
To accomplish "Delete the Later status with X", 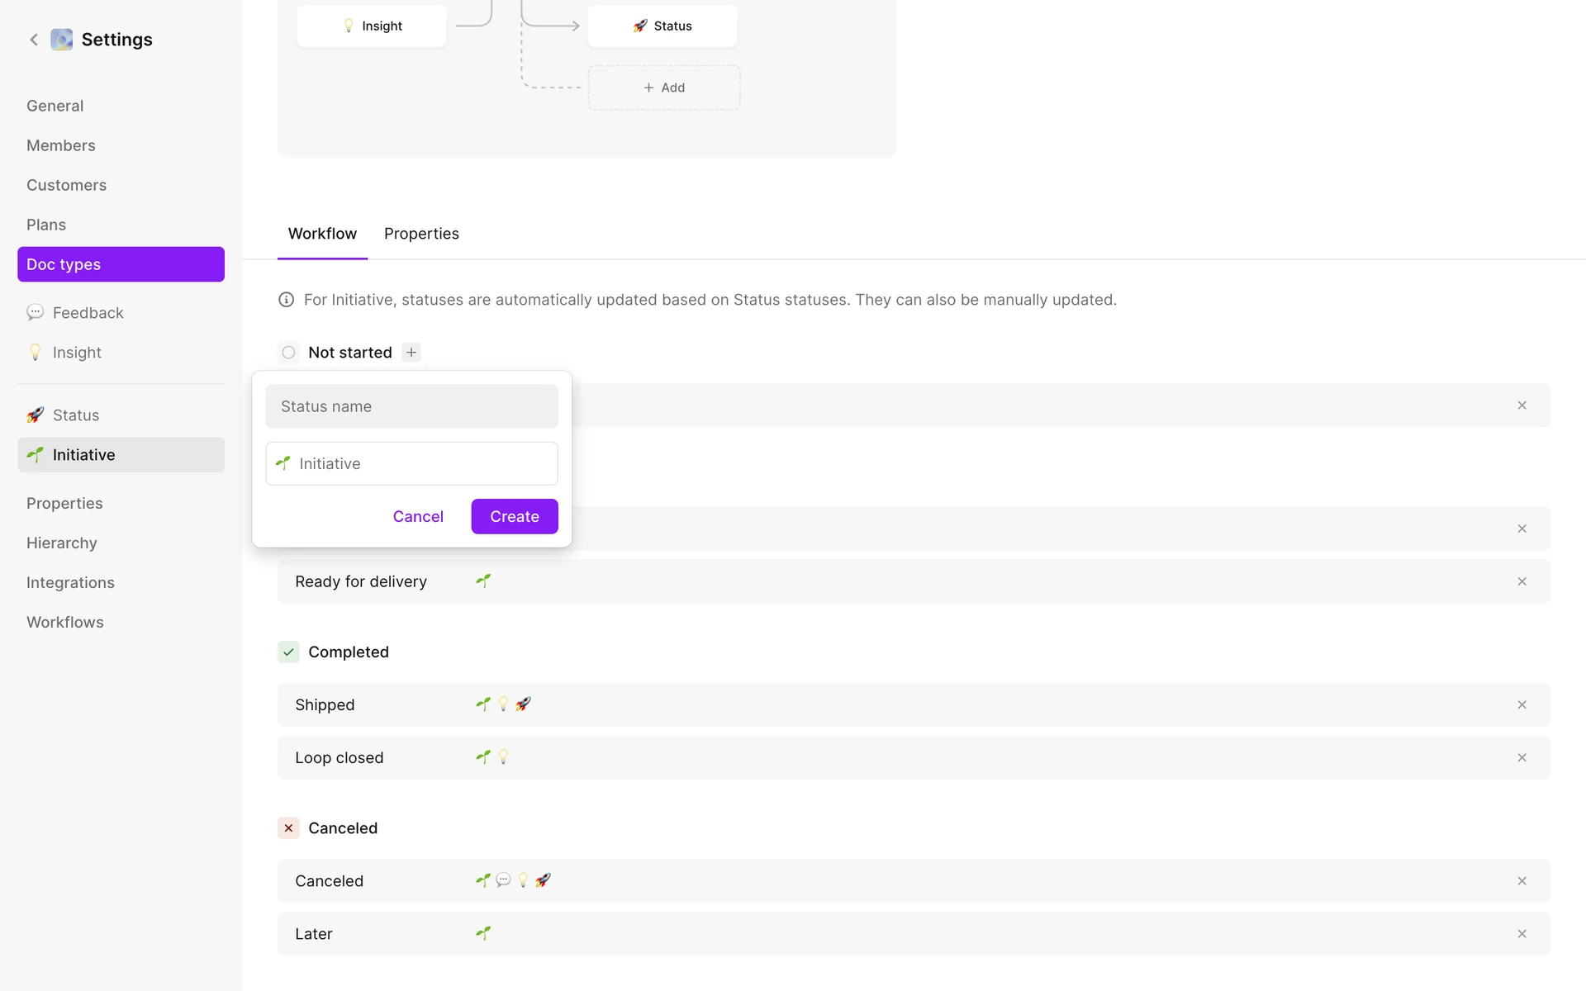I will click(1522, 934).
